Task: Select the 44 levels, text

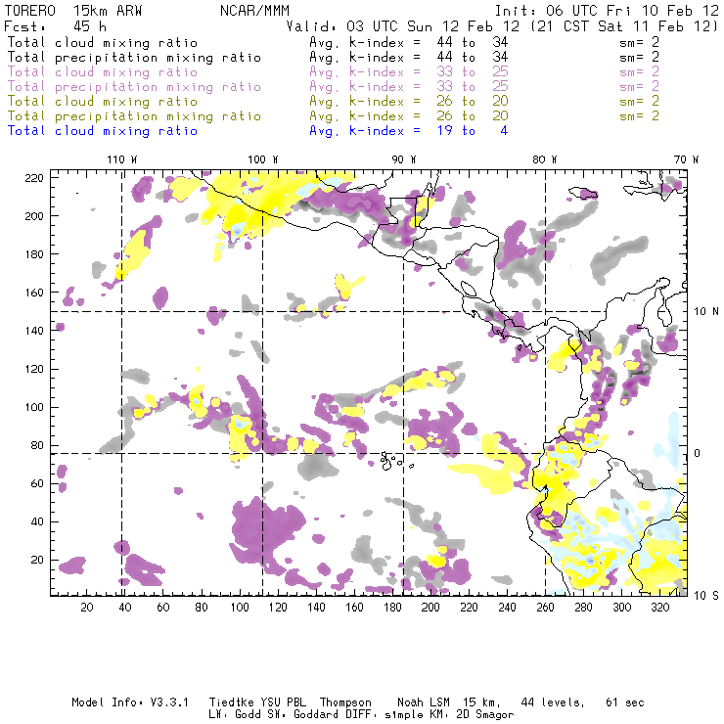Action: coord(553,702)
